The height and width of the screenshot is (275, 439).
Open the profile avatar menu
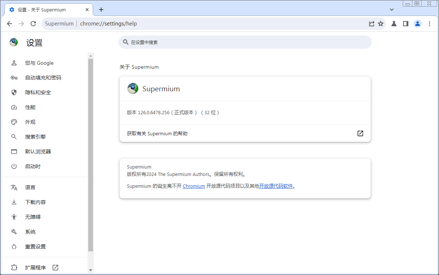418,24
